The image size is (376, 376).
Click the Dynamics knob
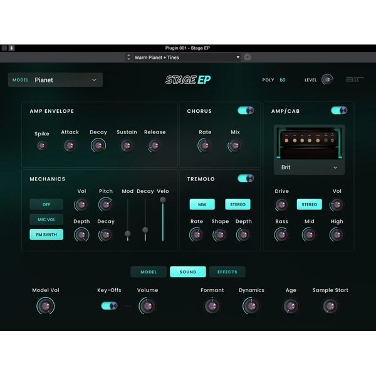coord(251,306)
